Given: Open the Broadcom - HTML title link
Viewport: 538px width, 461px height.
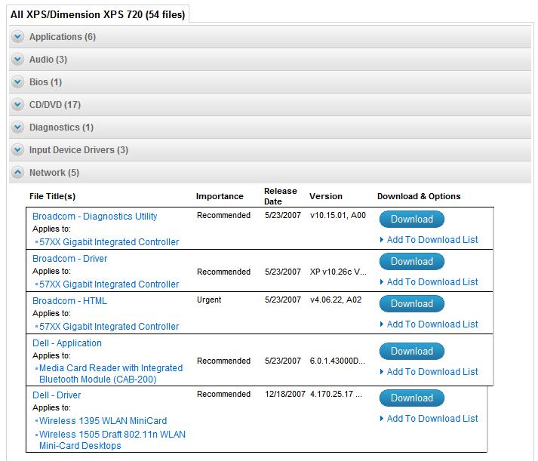Looking at the screenshot, I should tap(69, 301).
